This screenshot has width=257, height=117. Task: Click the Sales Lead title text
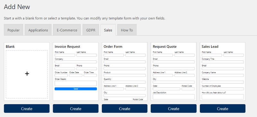click(210, 46)
